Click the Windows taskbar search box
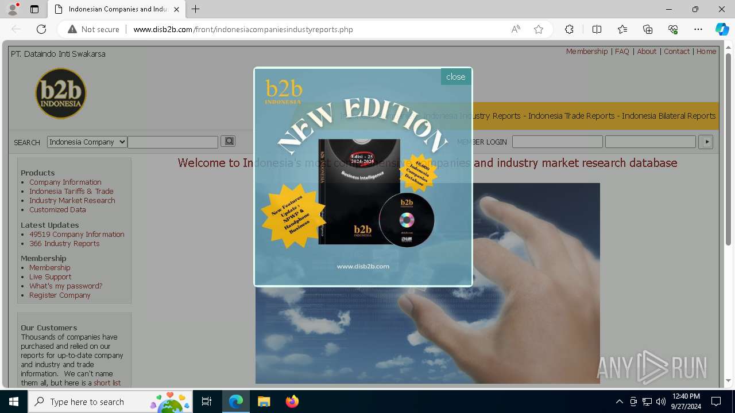This screenshot has width=735, height=413. point(110,402)
